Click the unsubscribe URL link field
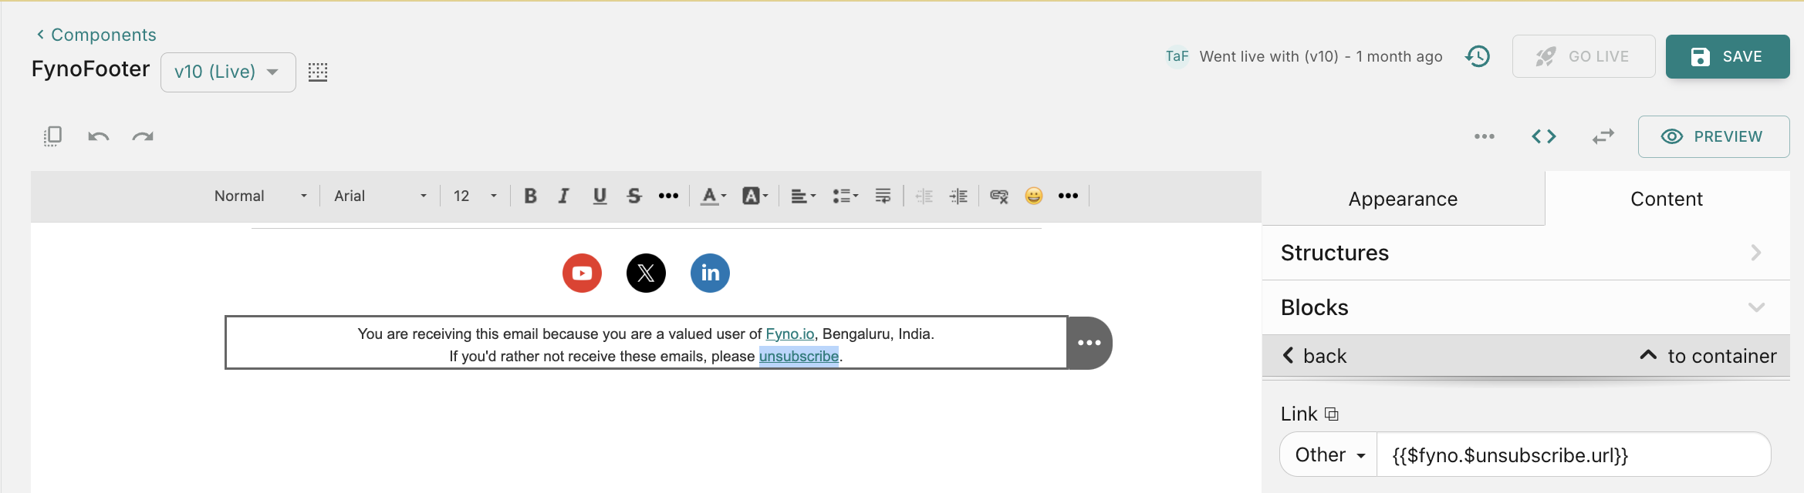Screen dimensions: 1804x493 pos(1571,454)
